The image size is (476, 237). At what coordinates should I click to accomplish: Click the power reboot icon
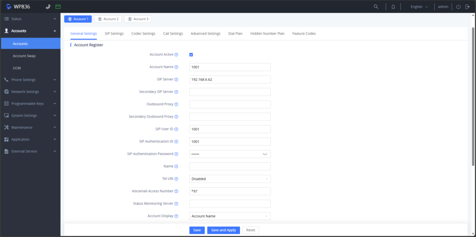[458, 7]
